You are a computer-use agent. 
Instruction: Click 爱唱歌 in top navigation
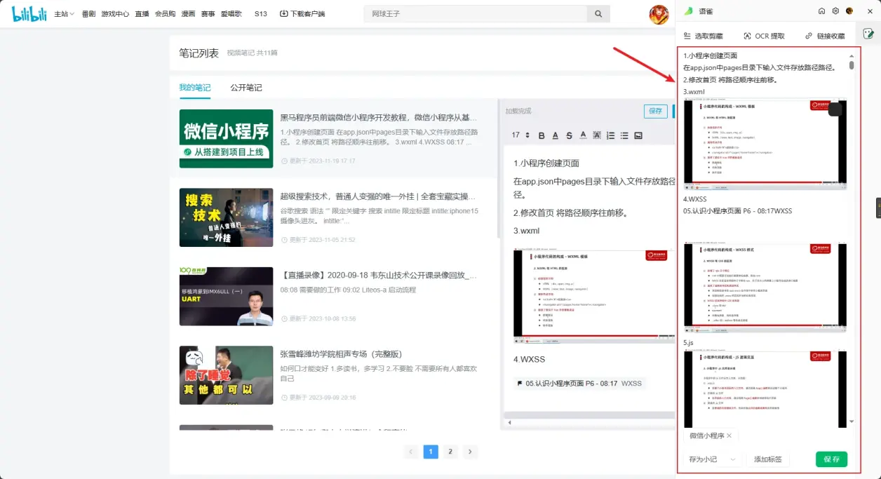231,13
